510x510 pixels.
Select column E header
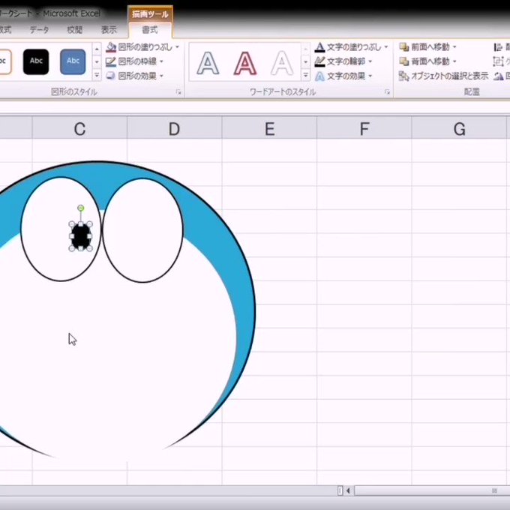tap(269, 129)
